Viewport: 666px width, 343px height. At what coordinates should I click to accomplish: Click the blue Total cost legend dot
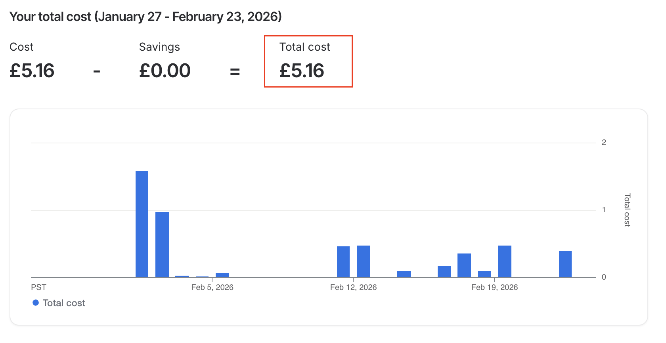point(36,303)
